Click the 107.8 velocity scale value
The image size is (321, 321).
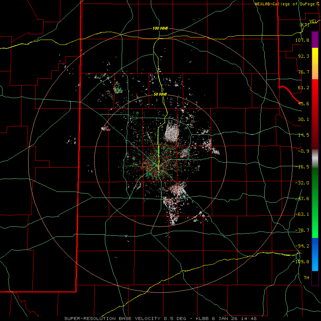302,40
